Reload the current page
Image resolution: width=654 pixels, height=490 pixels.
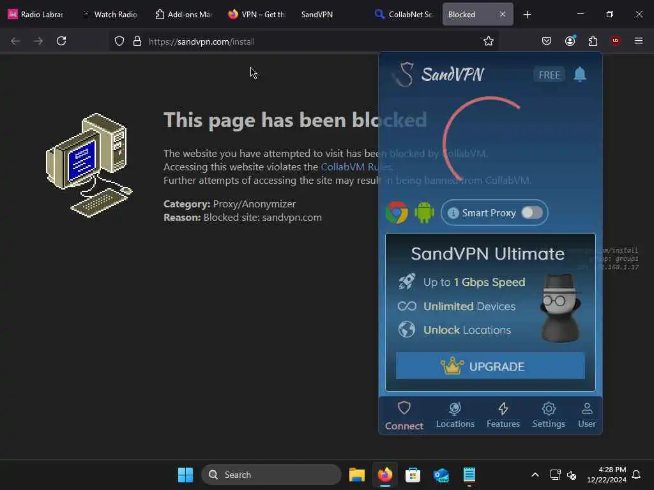pyautogui.click(x=61, y=41)
